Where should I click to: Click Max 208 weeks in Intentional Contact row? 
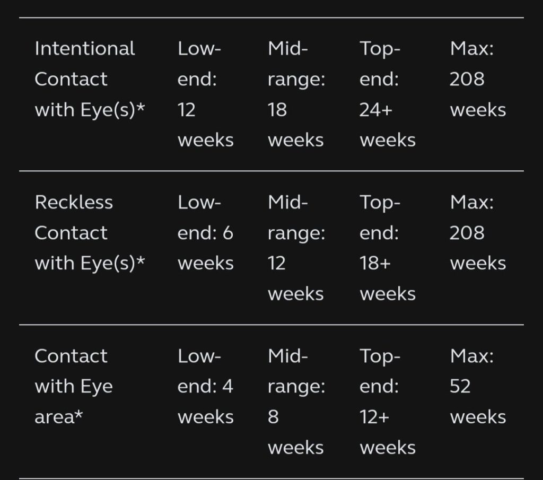click(x=477, y=80)
